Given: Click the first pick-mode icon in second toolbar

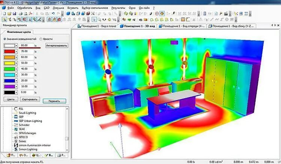Looking at the screenshot, I should pyautogui.click(x=4, y=19).
